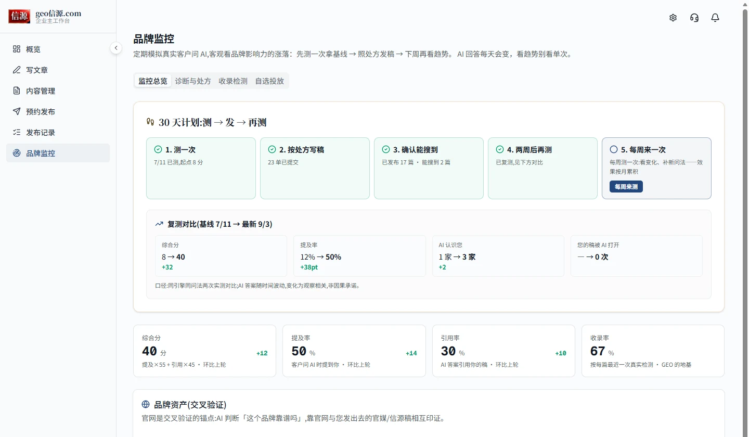Click the check icon on 确认能搜到 step

pos(386,149)
